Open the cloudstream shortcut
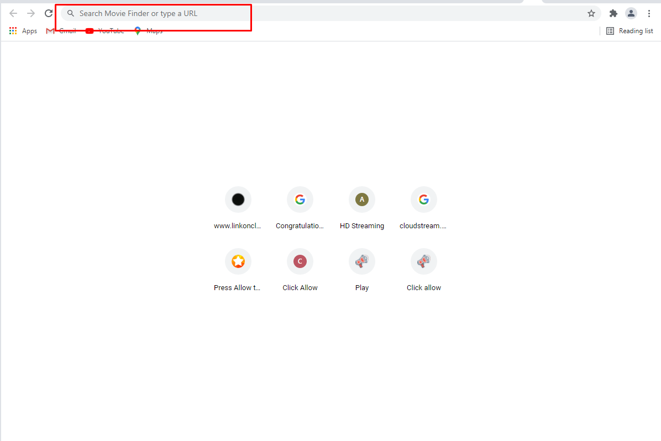 [423, 207]
